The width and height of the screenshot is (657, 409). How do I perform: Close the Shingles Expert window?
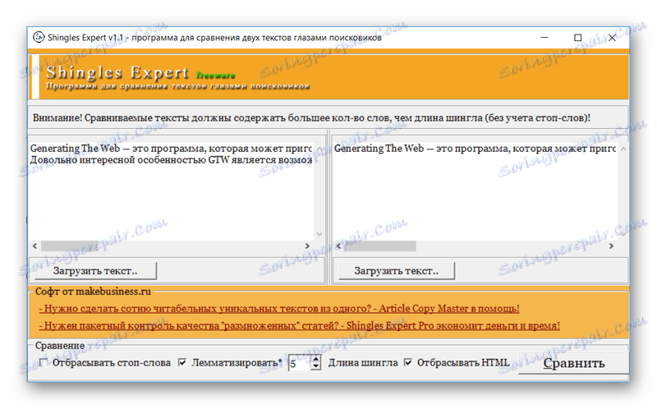point(612,37)
